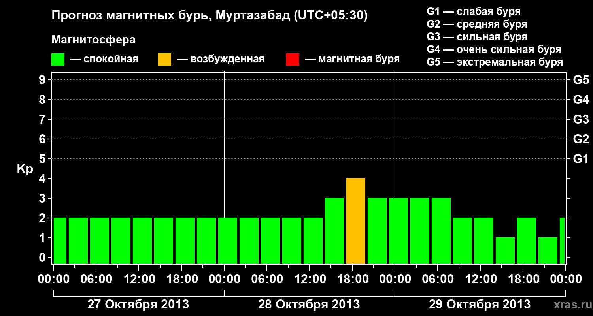The image size is (593, 316).
Task: Click the right-axis 'G1' label at Kp 5 level
Action: click(581, 159)
